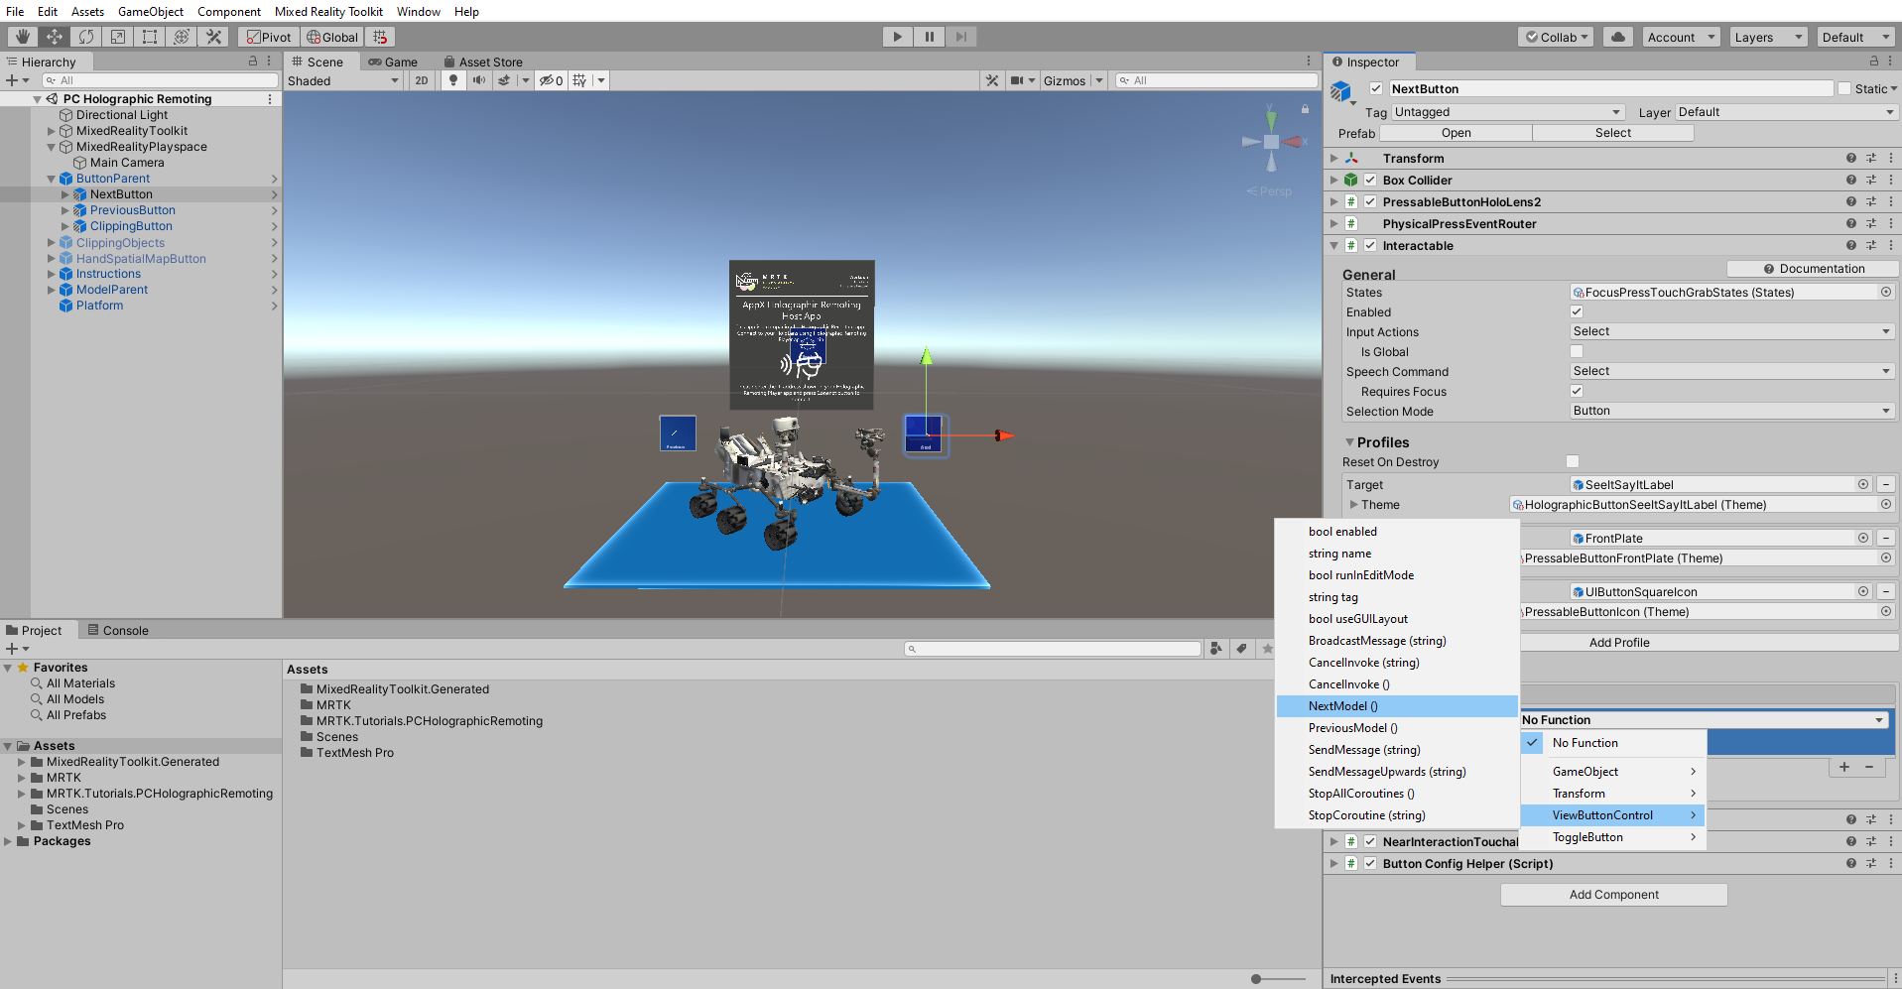Select the Move tool

55,37
